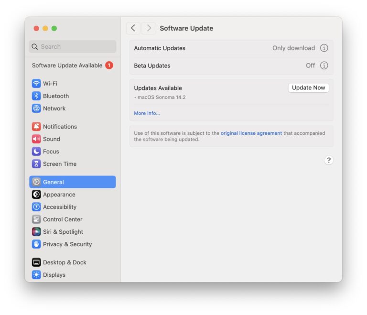
Task: Click the back navigation arrow
Action: click(133, 28)
